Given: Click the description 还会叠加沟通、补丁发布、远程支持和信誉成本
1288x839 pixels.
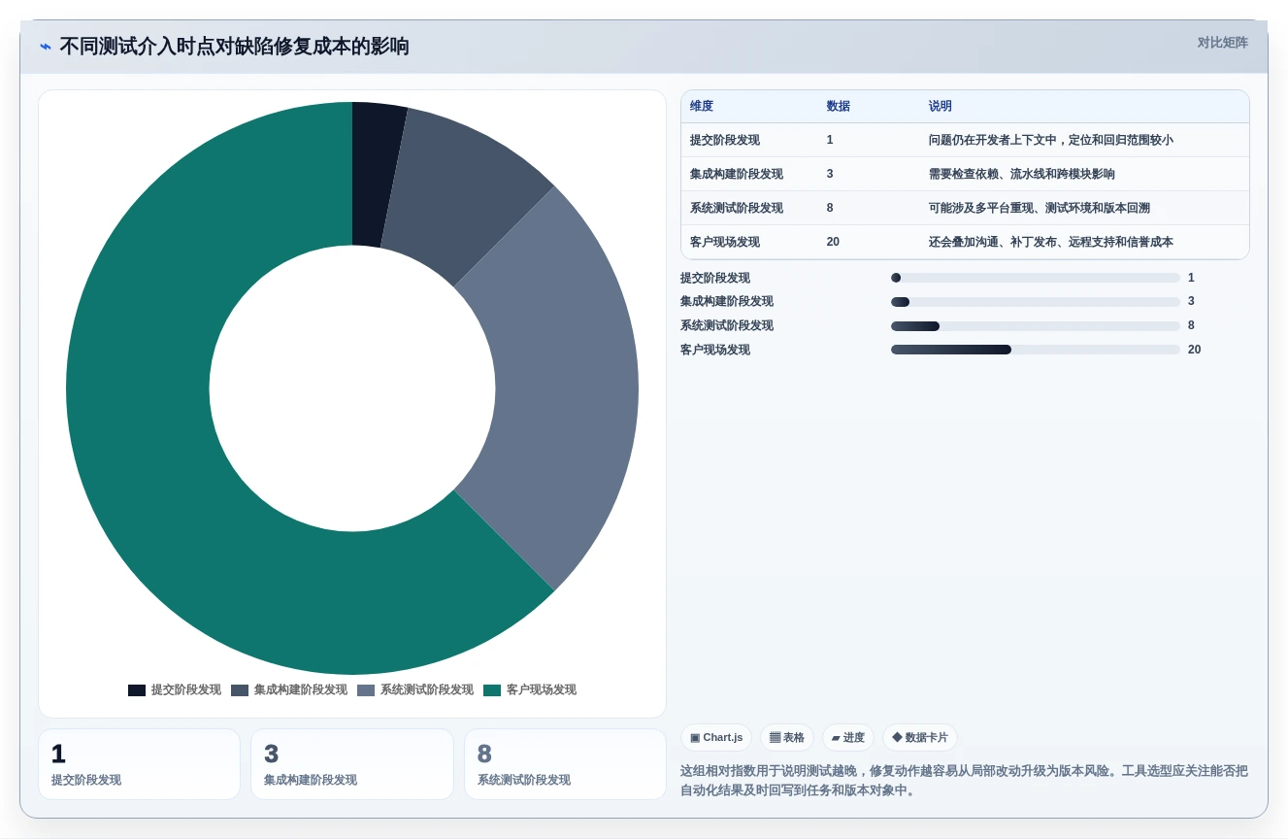Looking at the screenshot, I should [1051, 242].
